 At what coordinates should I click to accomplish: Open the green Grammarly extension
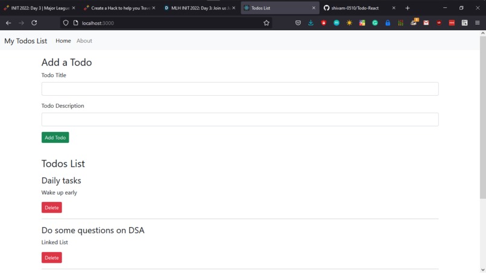click(375, 23)
